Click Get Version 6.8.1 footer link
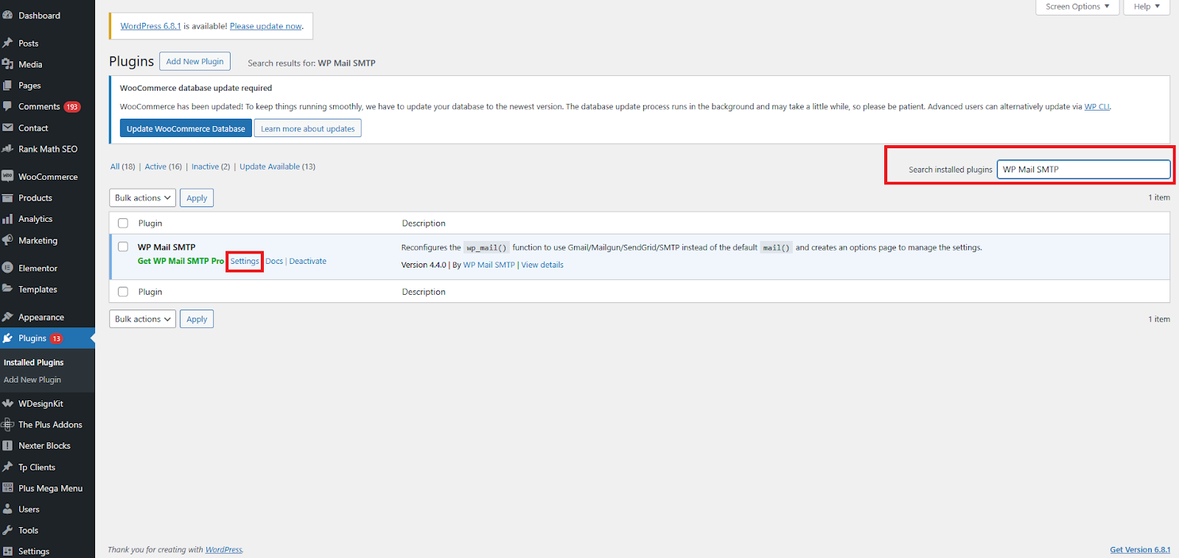 coord(1140,550)
